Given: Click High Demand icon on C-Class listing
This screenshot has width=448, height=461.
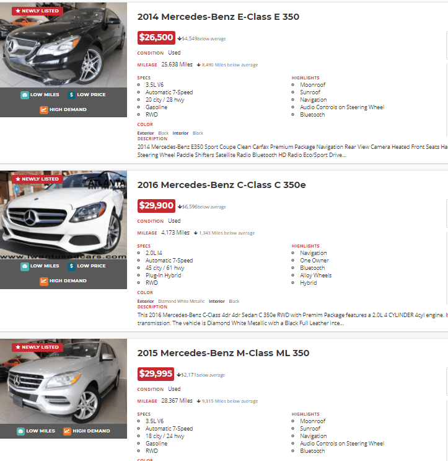Looking at the screenshot, I should [44, 281].
